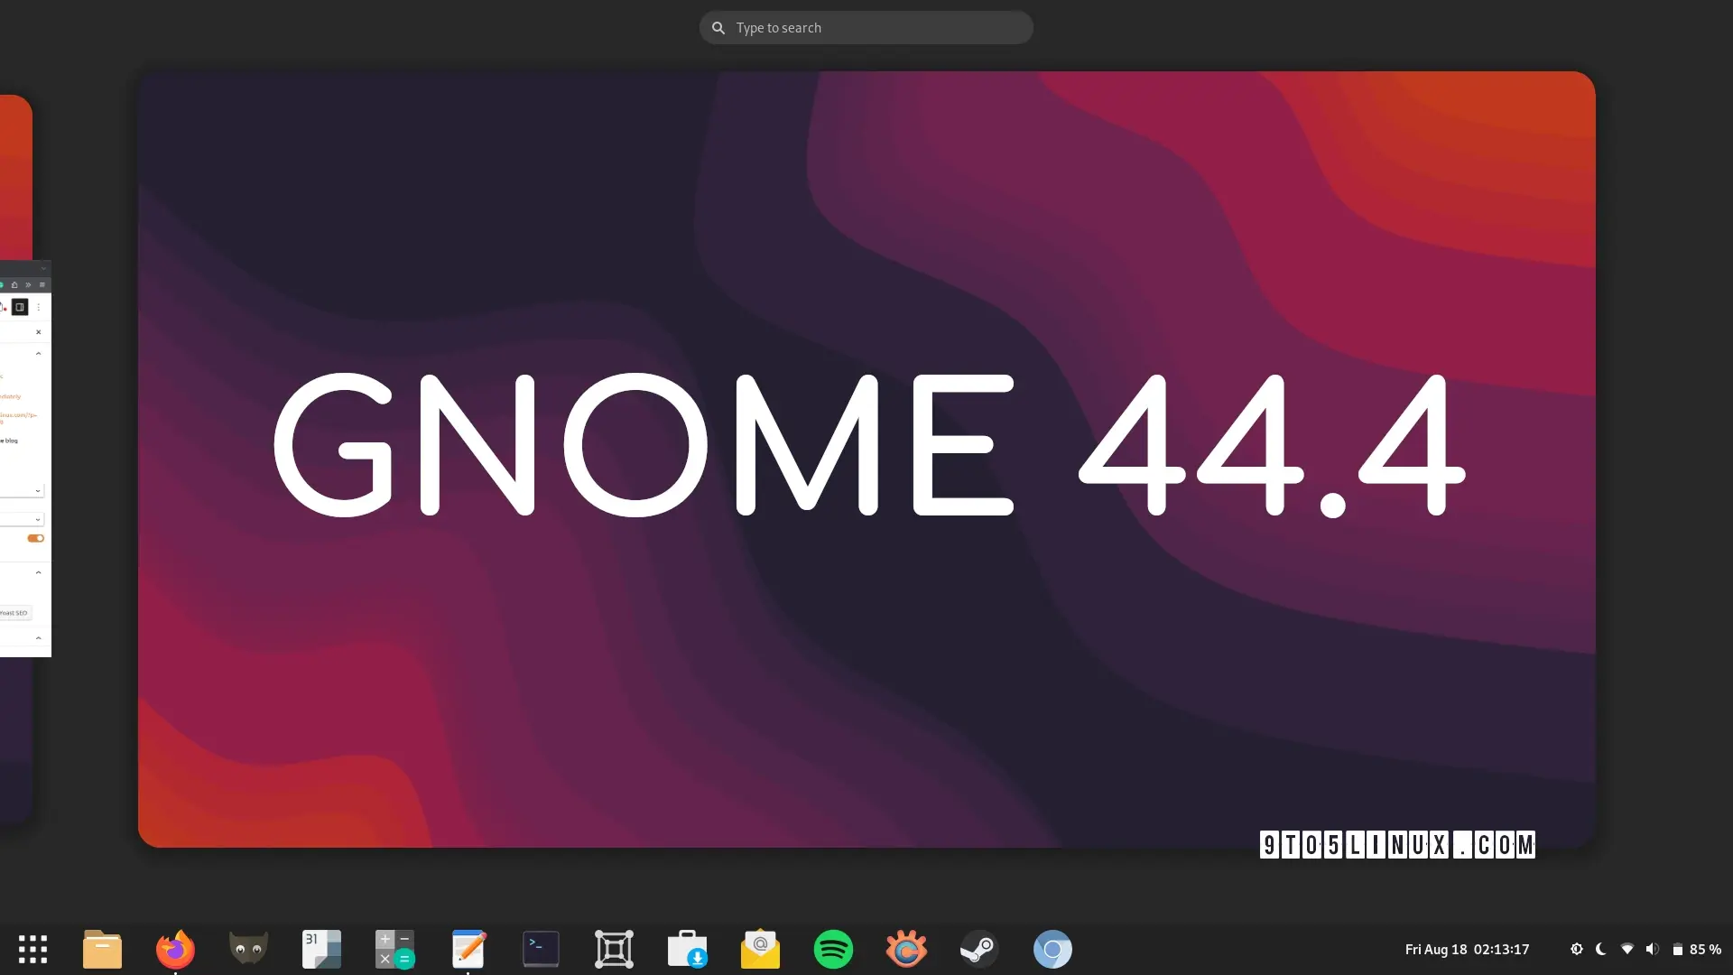Viewport: 1733px width, 975px height.
Task: Open the Text Editor notepad-and-pencil icon
Action: (x=468, y=949)
